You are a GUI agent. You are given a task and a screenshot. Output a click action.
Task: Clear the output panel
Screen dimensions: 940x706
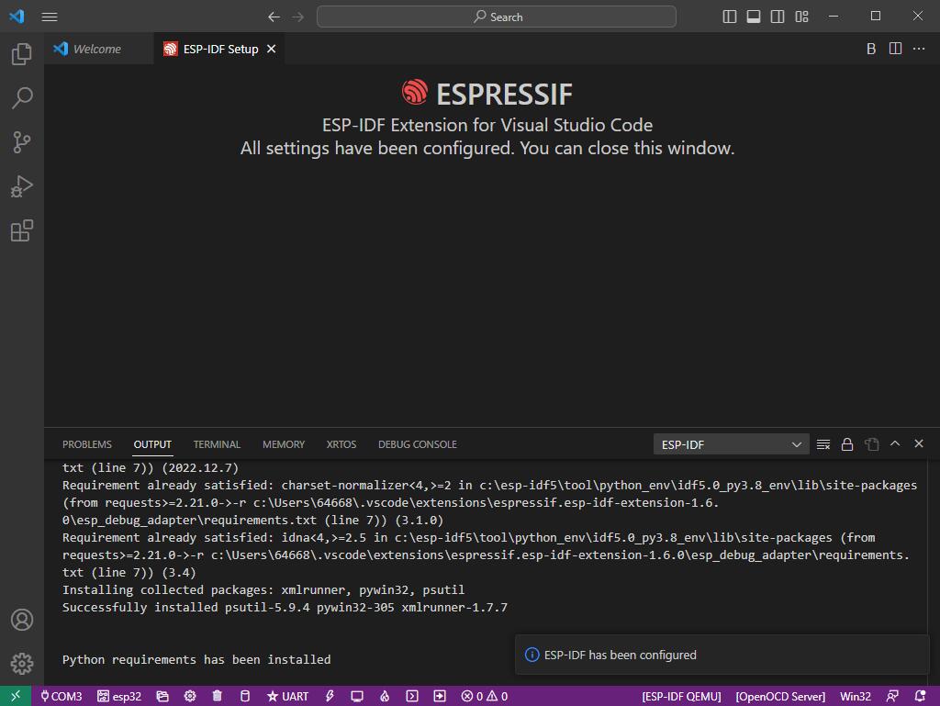point(823,444)
